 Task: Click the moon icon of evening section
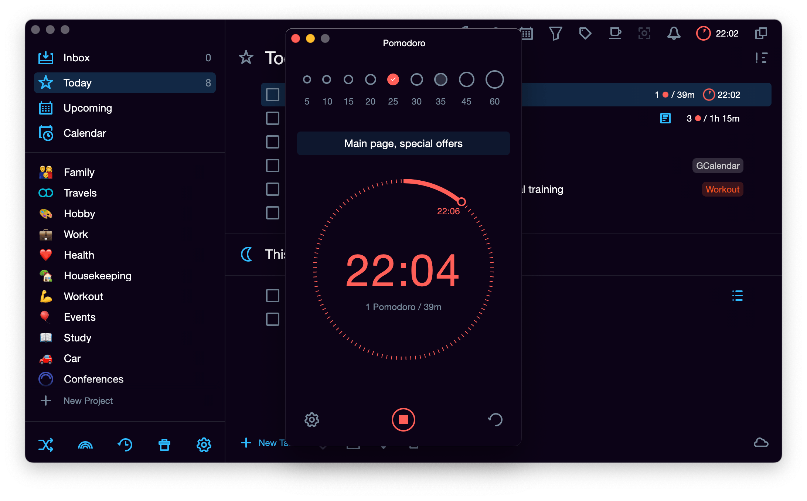[247, 254]
